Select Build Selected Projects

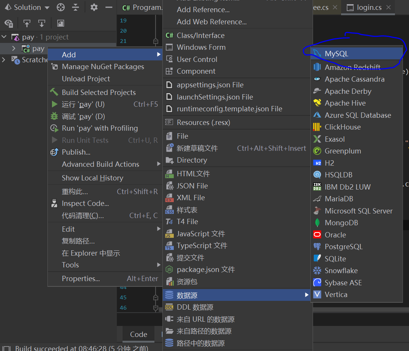(105, 92)
